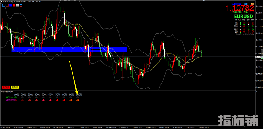Click the blue support zone rectangle
The width and height of the screenshot is (263, 129).
(x=69, y=49)
